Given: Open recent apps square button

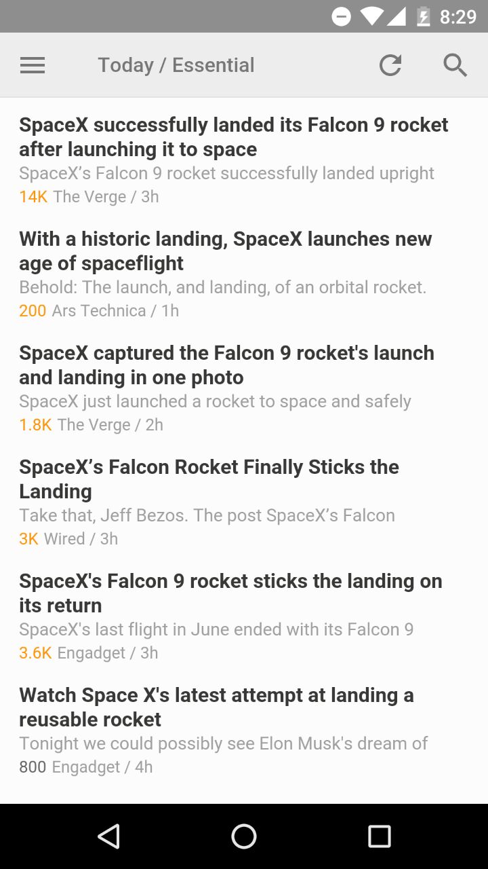Looking at the screenshot, I should pyautogui.click(x=380, y=836).
